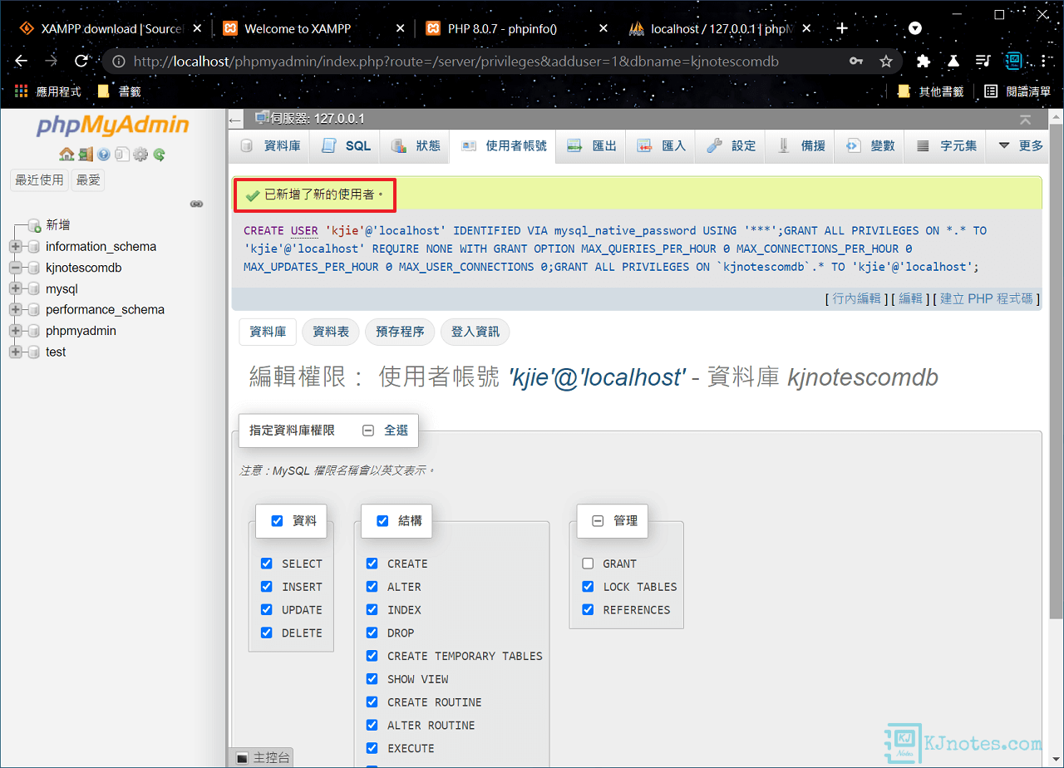Screen dimensions: 1064x768
Task: Click the blue profile notebook avatar
Action: pos(1013,61)
